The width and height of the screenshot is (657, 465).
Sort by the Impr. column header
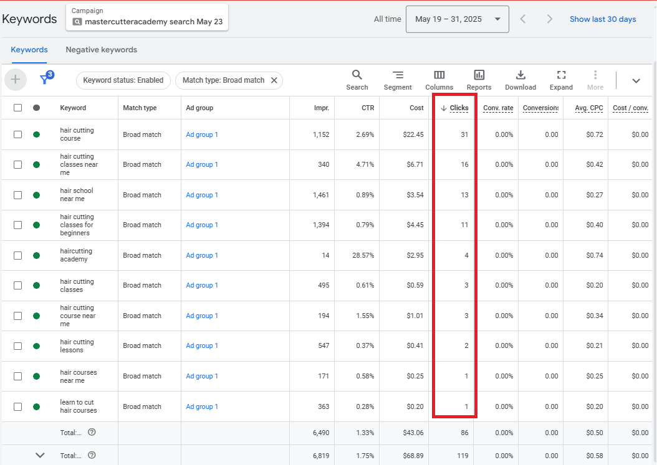[x=322, y=108]
